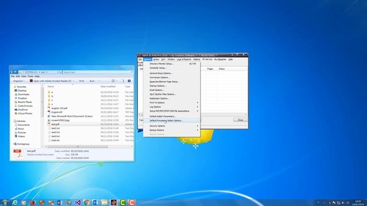Click Explorer horizontal scrollbar
The height and width of the screenshot is (206, 367).
coord(78,146)
